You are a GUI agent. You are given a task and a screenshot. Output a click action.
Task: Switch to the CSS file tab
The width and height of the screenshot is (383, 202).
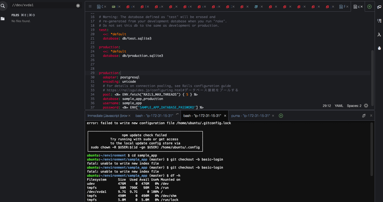point(258,7)
